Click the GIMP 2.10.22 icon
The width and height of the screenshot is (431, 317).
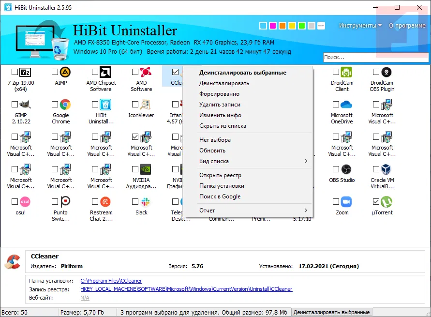click(25, 105)
